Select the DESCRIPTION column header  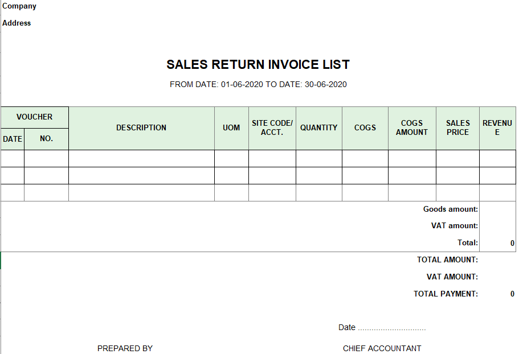coord(141,128)
